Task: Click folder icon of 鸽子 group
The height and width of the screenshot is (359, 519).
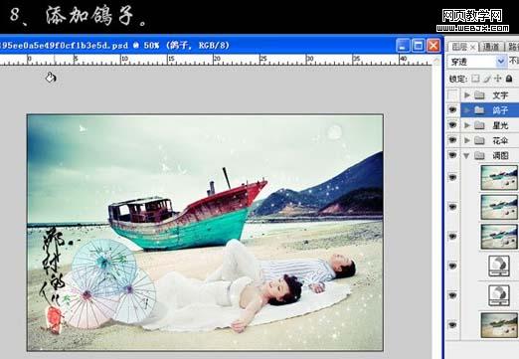Action: click(x=479, y=110)
